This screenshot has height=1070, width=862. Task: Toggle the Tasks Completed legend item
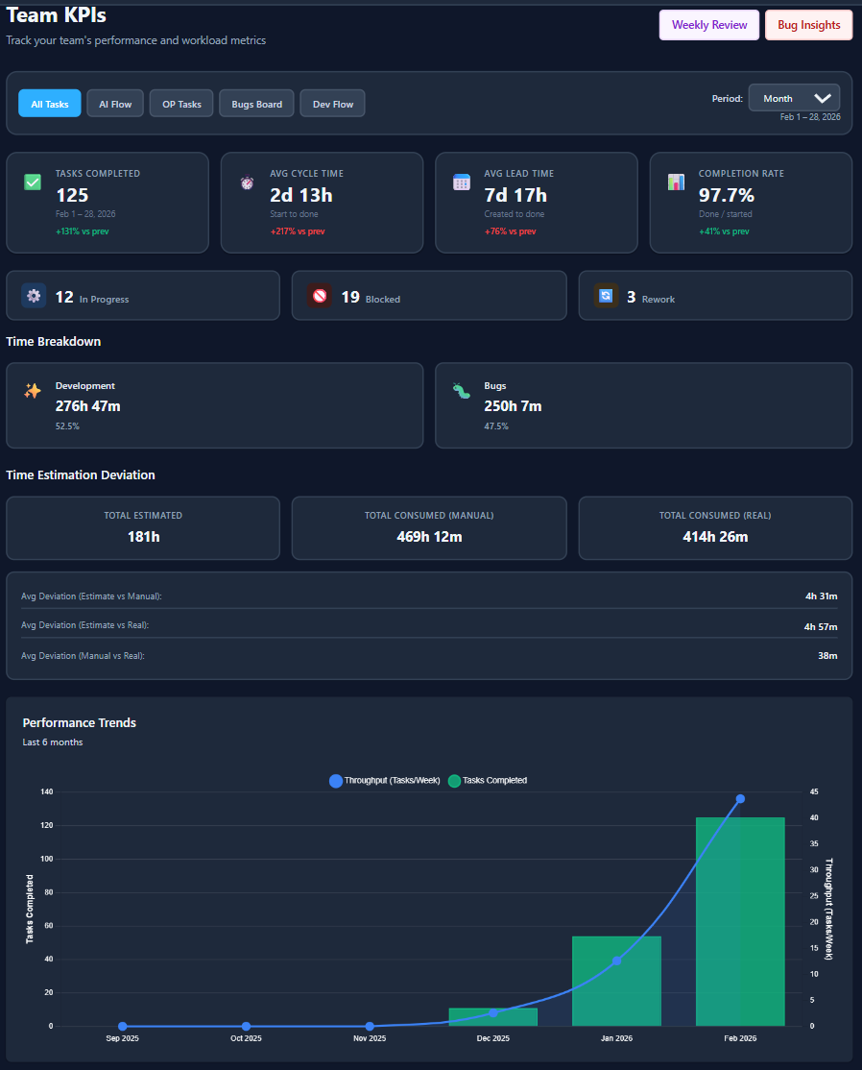point(488,781)
